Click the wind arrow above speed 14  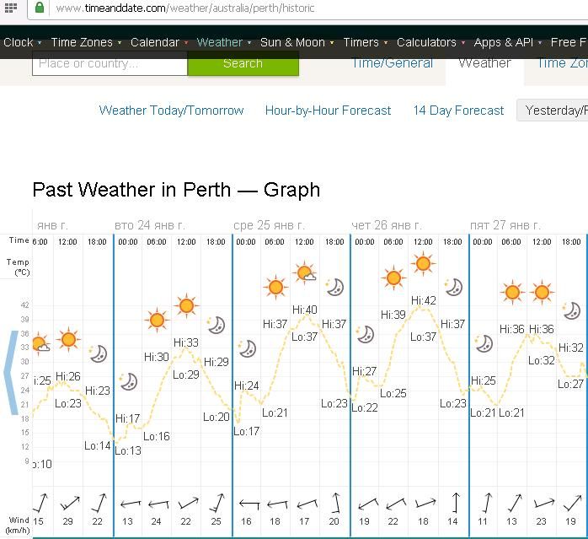pos(454,503)
